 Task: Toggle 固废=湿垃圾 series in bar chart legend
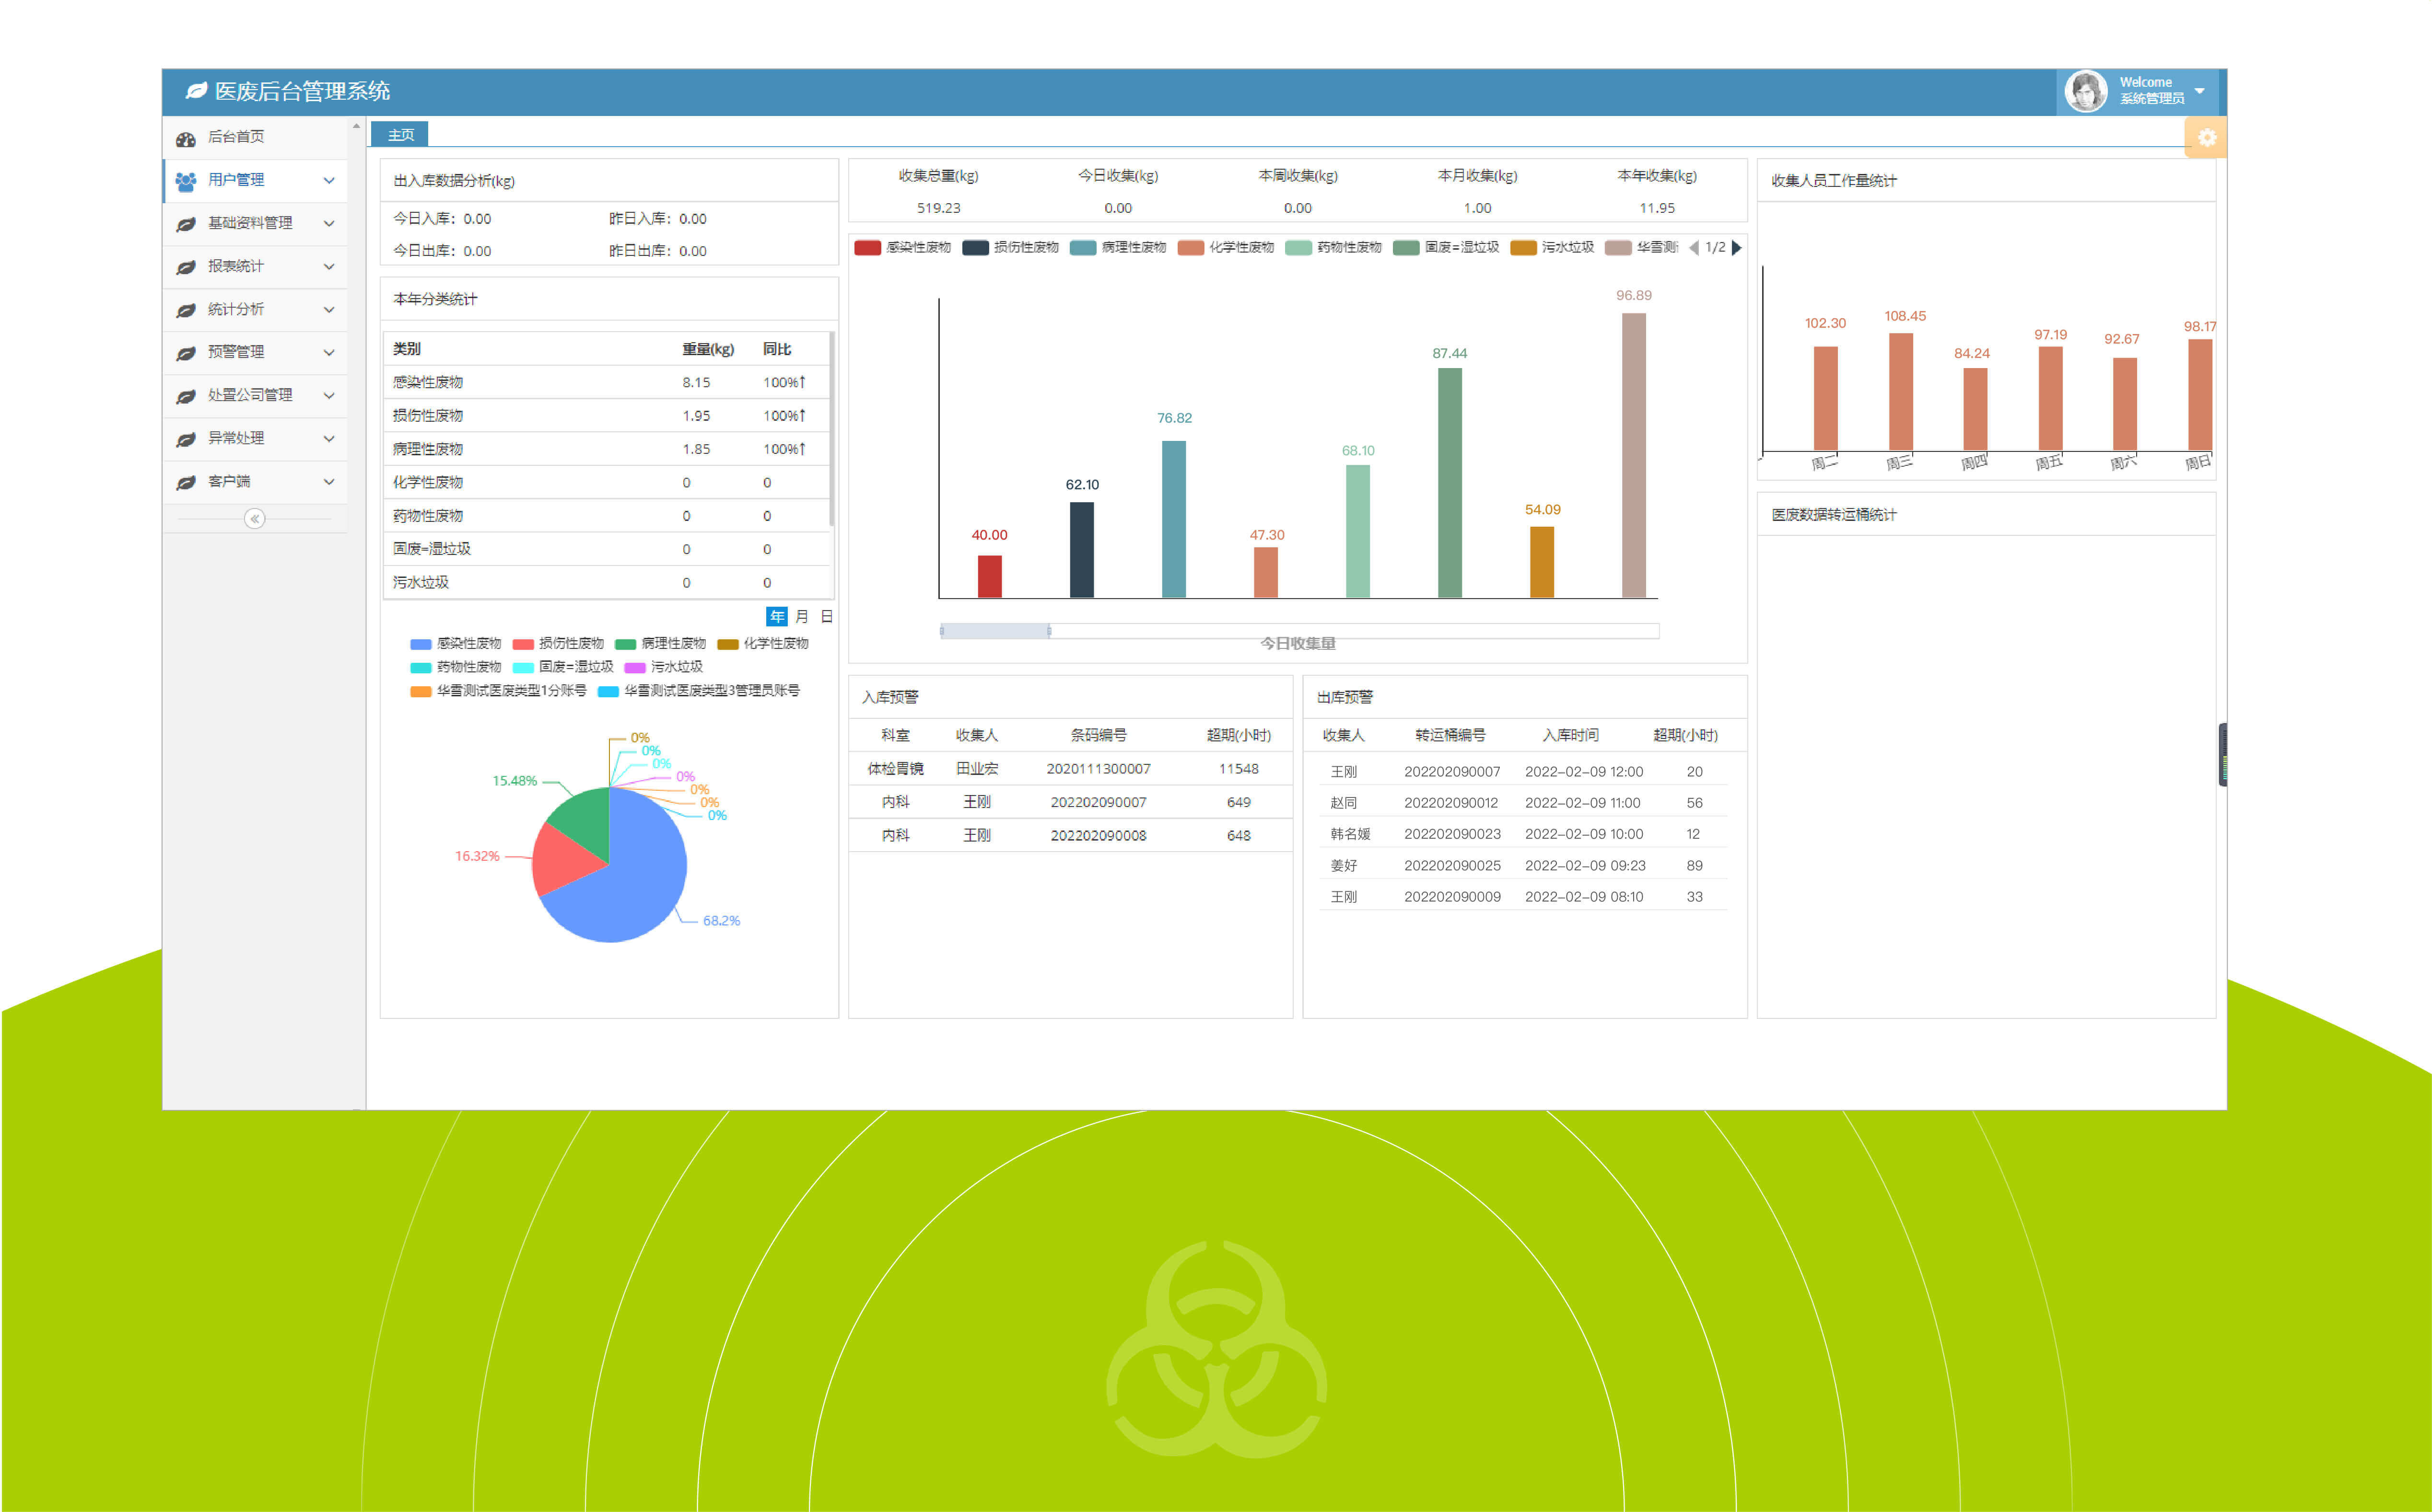pyautogui.click(x=1447, y=247)
